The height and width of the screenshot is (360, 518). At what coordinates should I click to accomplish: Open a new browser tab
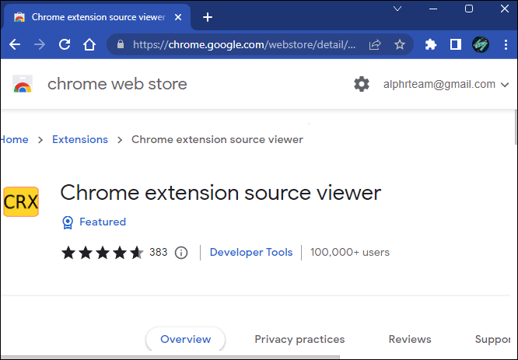tap(208, 17)
